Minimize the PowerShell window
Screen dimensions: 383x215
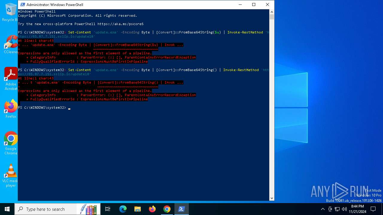coord(240,4)
